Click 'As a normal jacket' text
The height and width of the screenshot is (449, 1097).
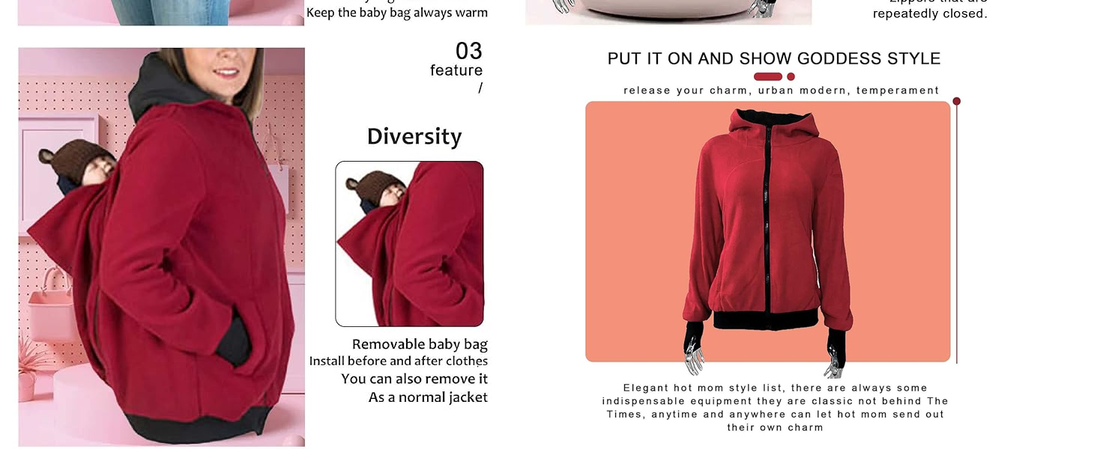pyautogui.click(x=428, y=397)
